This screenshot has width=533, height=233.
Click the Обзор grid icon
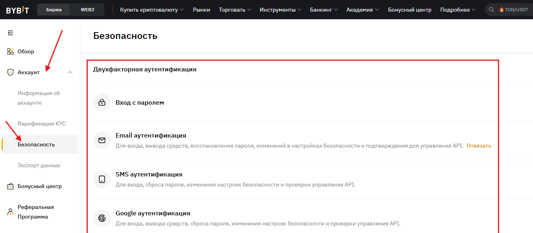10,51
